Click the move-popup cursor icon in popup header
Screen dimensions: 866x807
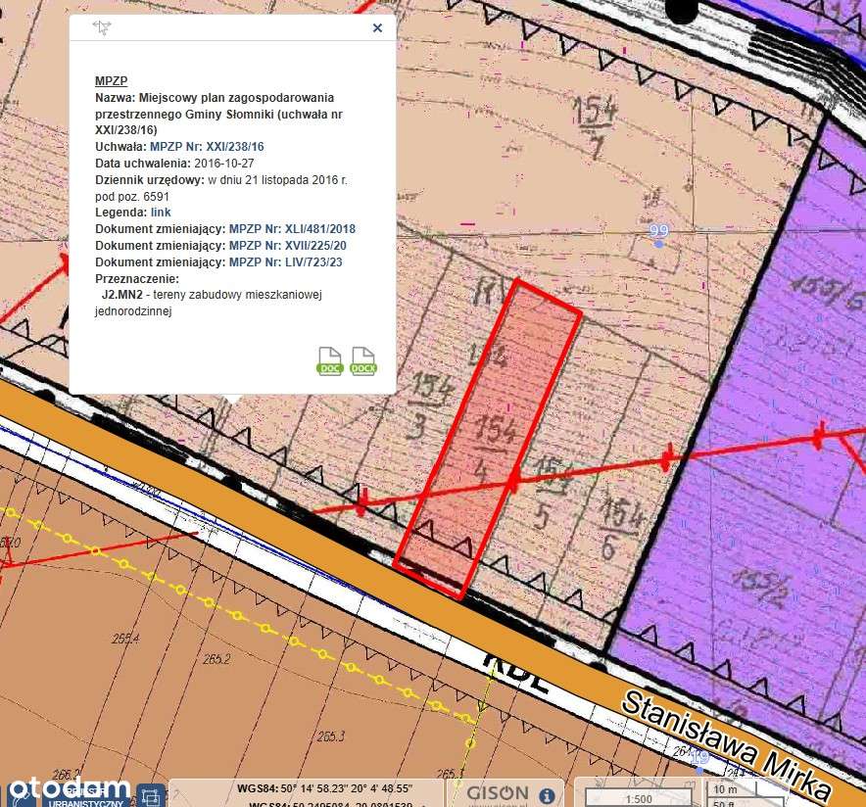(102, 27)
